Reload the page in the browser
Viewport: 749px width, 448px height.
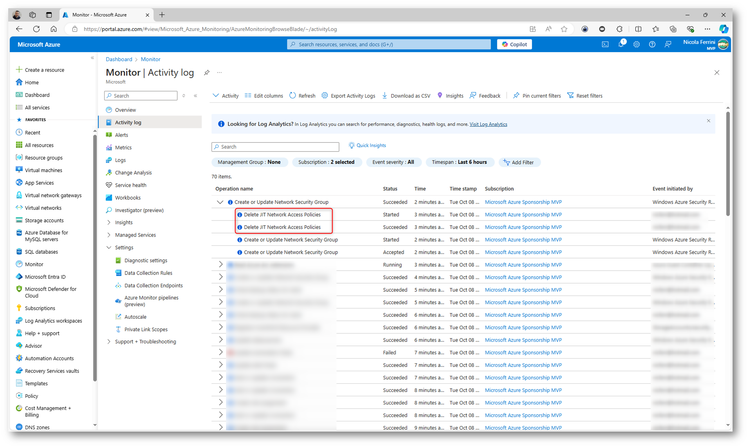[x=36, y=29]
